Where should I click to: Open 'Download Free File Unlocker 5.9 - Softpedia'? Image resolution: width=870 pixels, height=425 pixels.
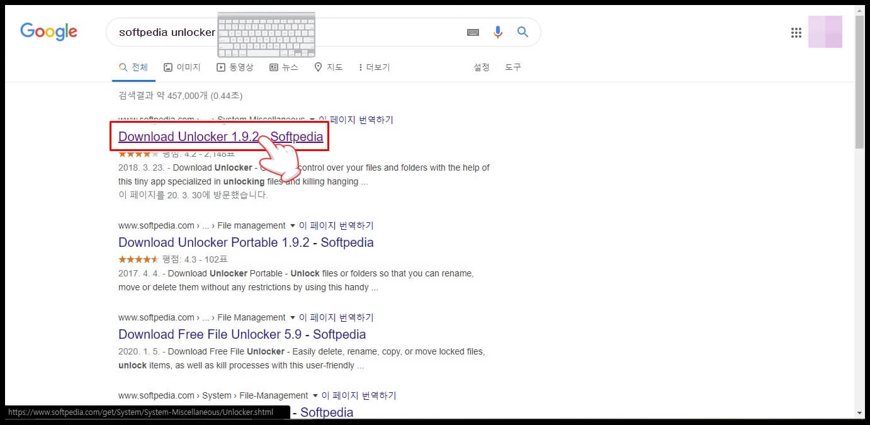tap(242, 334)
